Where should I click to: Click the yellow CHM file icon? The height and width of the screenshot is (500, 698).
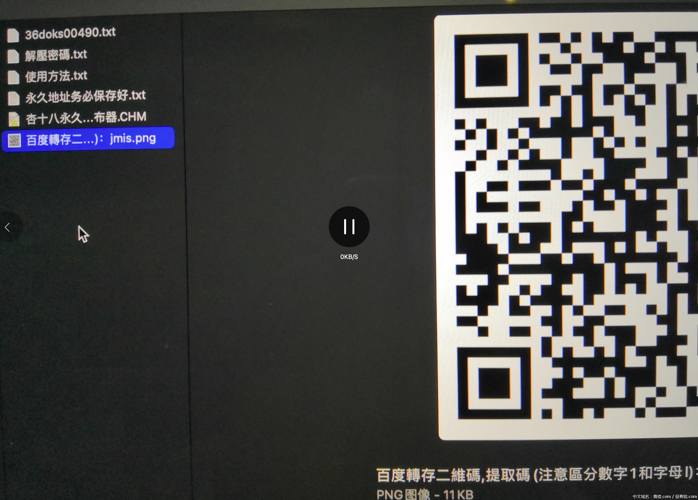[14, 118]
